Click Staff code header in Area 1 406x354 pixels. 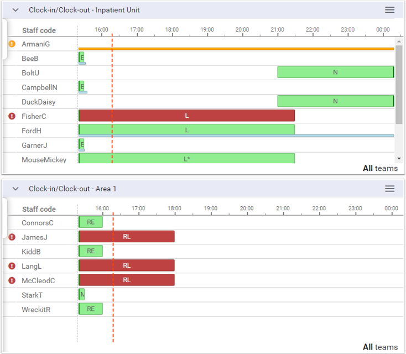[39, 209]
